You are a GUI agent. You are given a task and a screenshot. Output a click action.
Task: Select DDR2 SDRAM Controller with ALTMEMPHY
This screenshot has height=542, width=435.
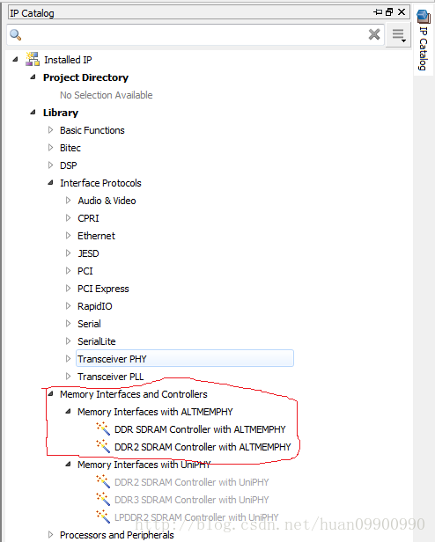(203, 447)
